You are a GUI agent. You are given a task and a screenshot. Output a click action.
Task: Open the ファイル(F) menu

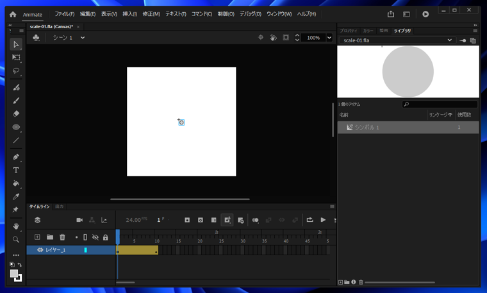point(64,14)
